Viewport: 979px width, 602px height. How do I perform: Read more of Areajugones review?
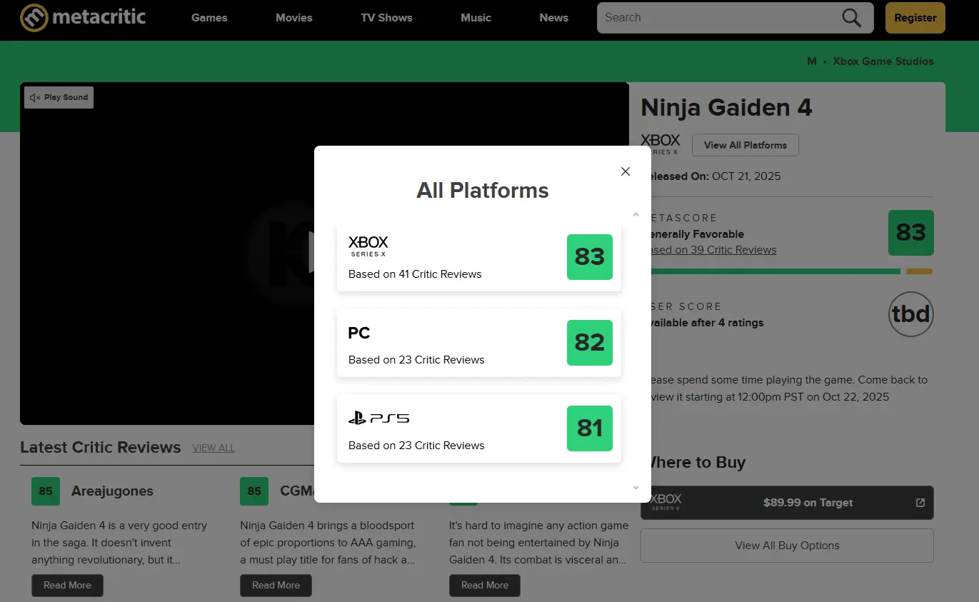coord(67,586)
